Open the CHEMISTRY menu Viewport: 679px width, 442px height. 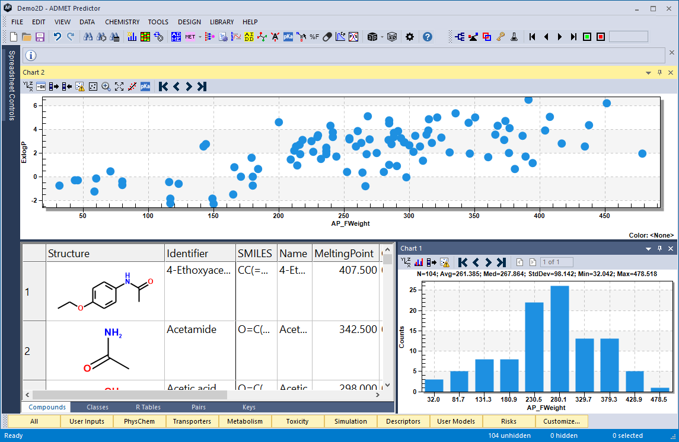122,22
